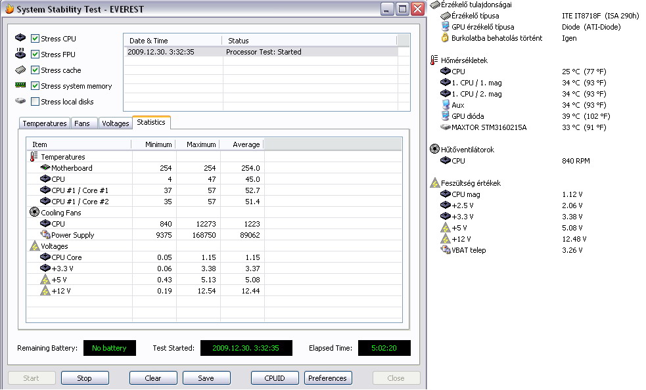Screen dimensions: 646x390
Task: Click the VBAT telep battery icon
Action: [446, 249]
